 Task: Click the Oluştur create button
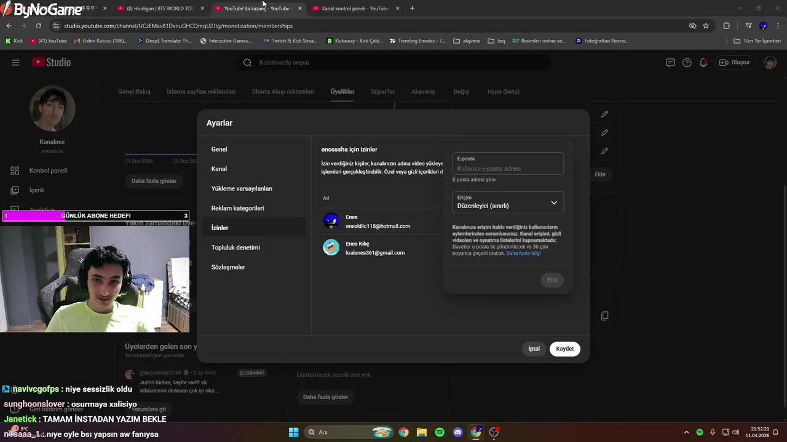735,63
